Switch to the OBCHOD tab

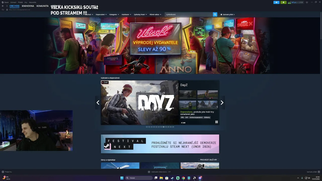(14, 6)
